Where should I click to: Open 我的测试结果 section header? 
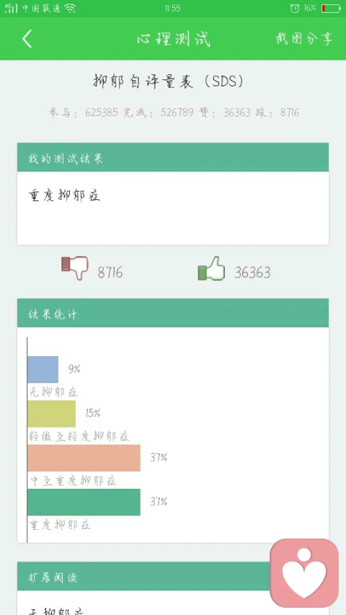tap(173, 157)
